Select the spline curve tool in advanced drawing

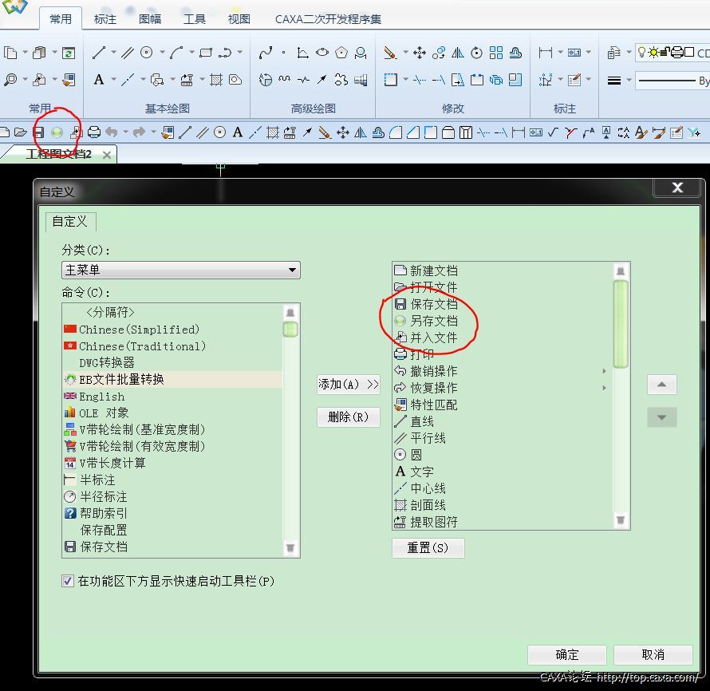point(266,53)
